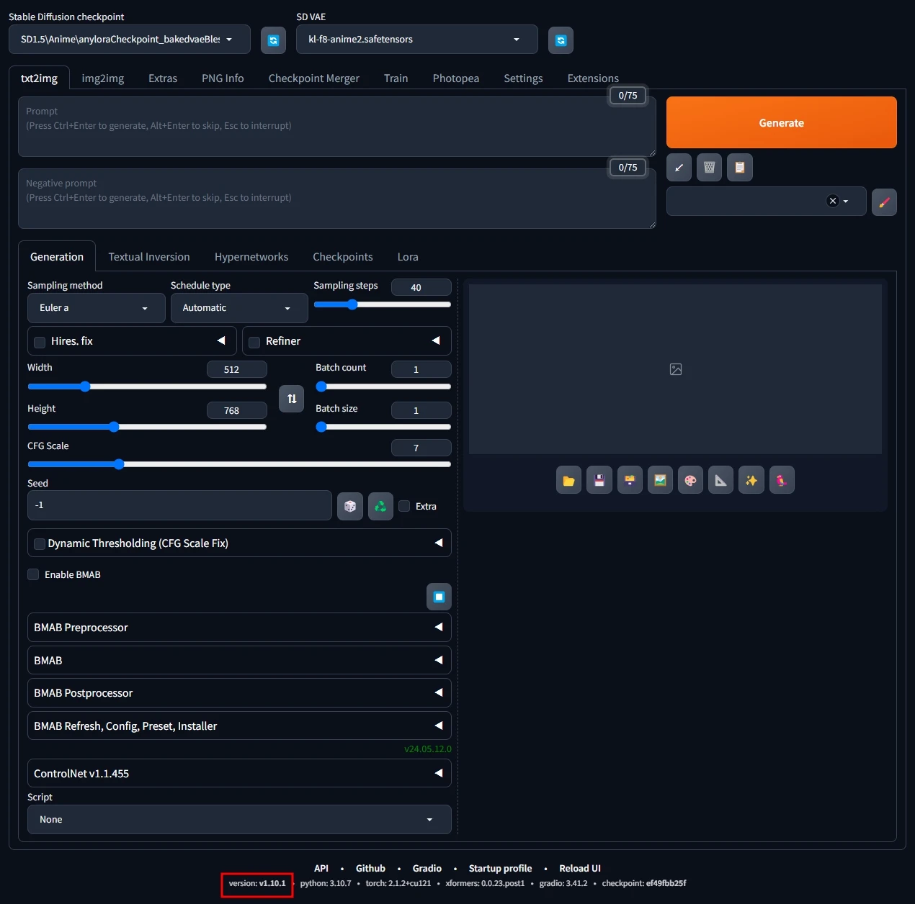Tick the Extra seed checkbox

click(404, 506)
